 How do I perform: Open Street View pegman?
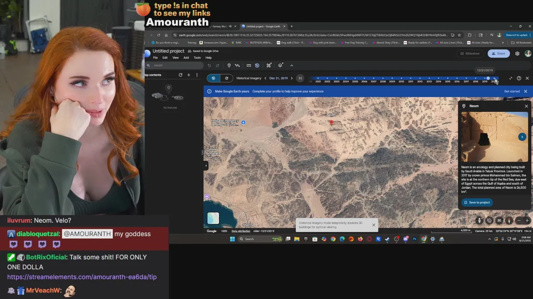(x=479, y=221)
